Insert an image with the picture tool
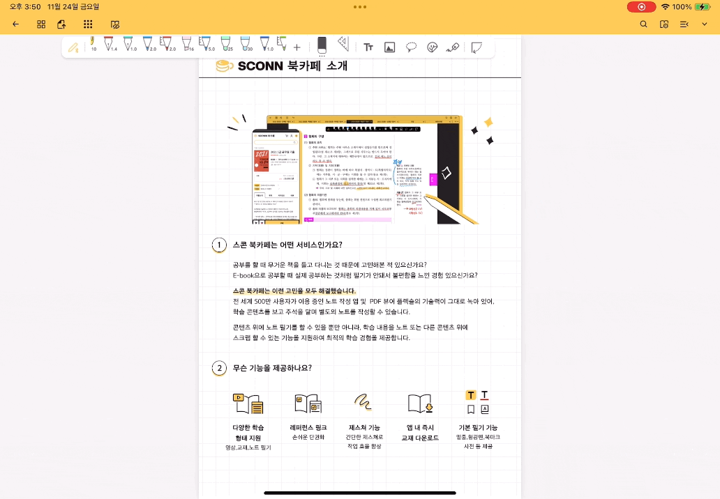The width and height of the screenshot is (720, 499). pyautogui.click(x=389, y=47)
